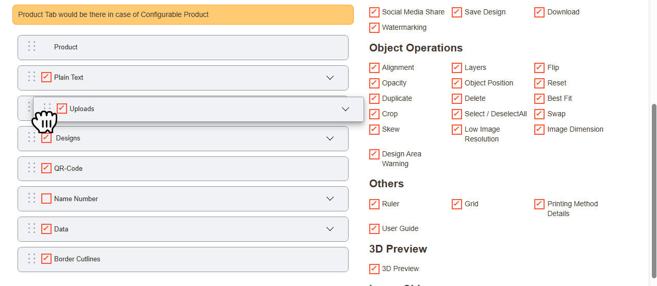Expand the Uploads row chevron
657x286 pixels.
coord(346,109)
